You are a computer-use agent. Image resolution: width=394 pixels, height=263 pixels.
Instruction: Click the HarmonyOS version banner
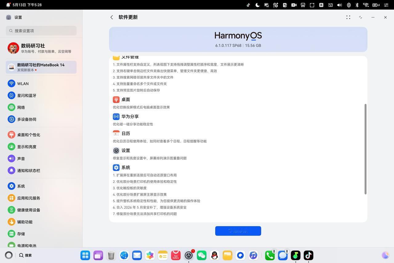click(x=238, y=39)
